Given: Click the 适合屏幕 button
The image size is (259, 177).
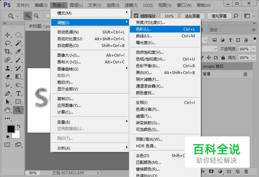Looking at the screenshot, I should (192, 16).
